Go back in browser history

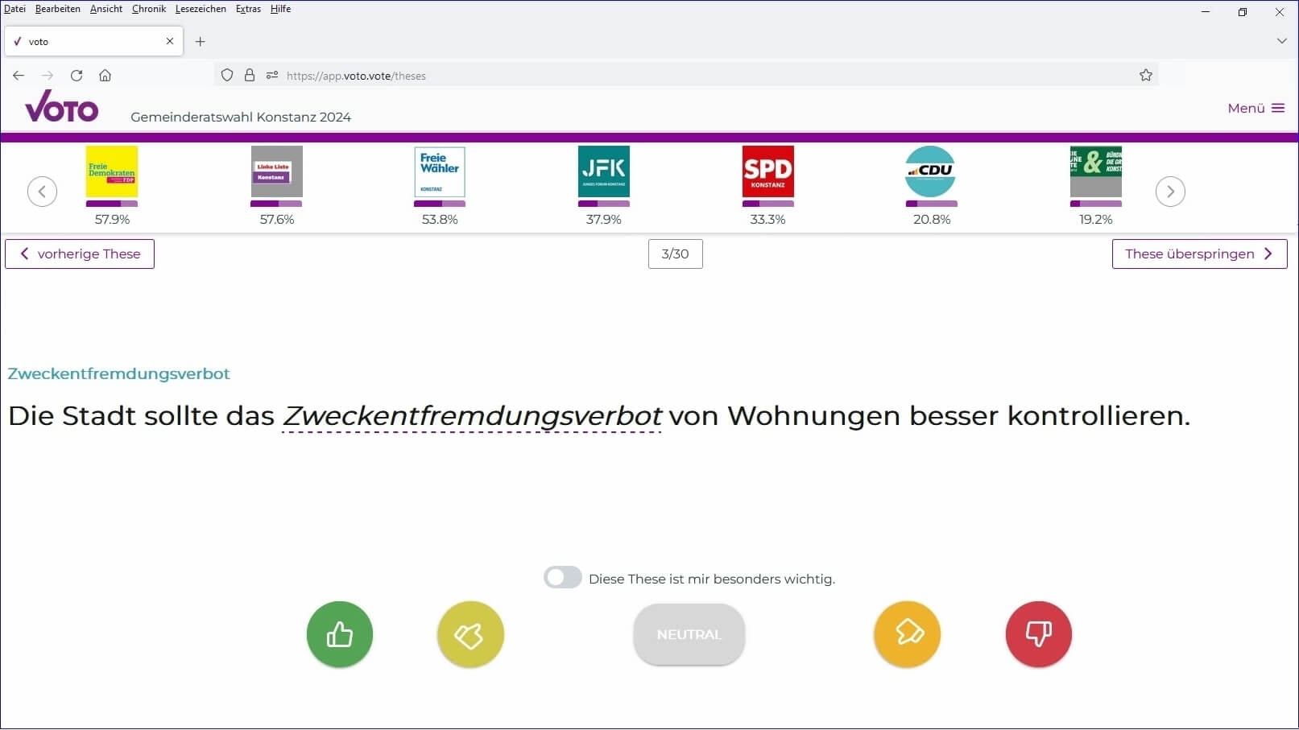click(x=19, y=75)
